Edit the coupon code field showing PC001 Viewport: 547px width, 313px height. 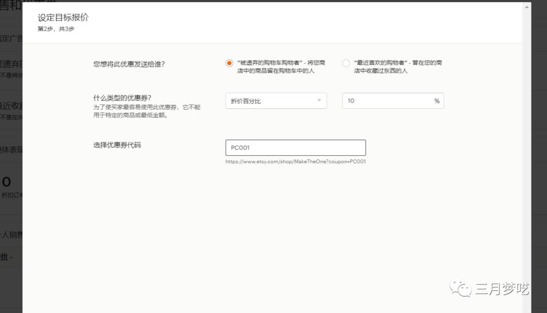point(295,147)
